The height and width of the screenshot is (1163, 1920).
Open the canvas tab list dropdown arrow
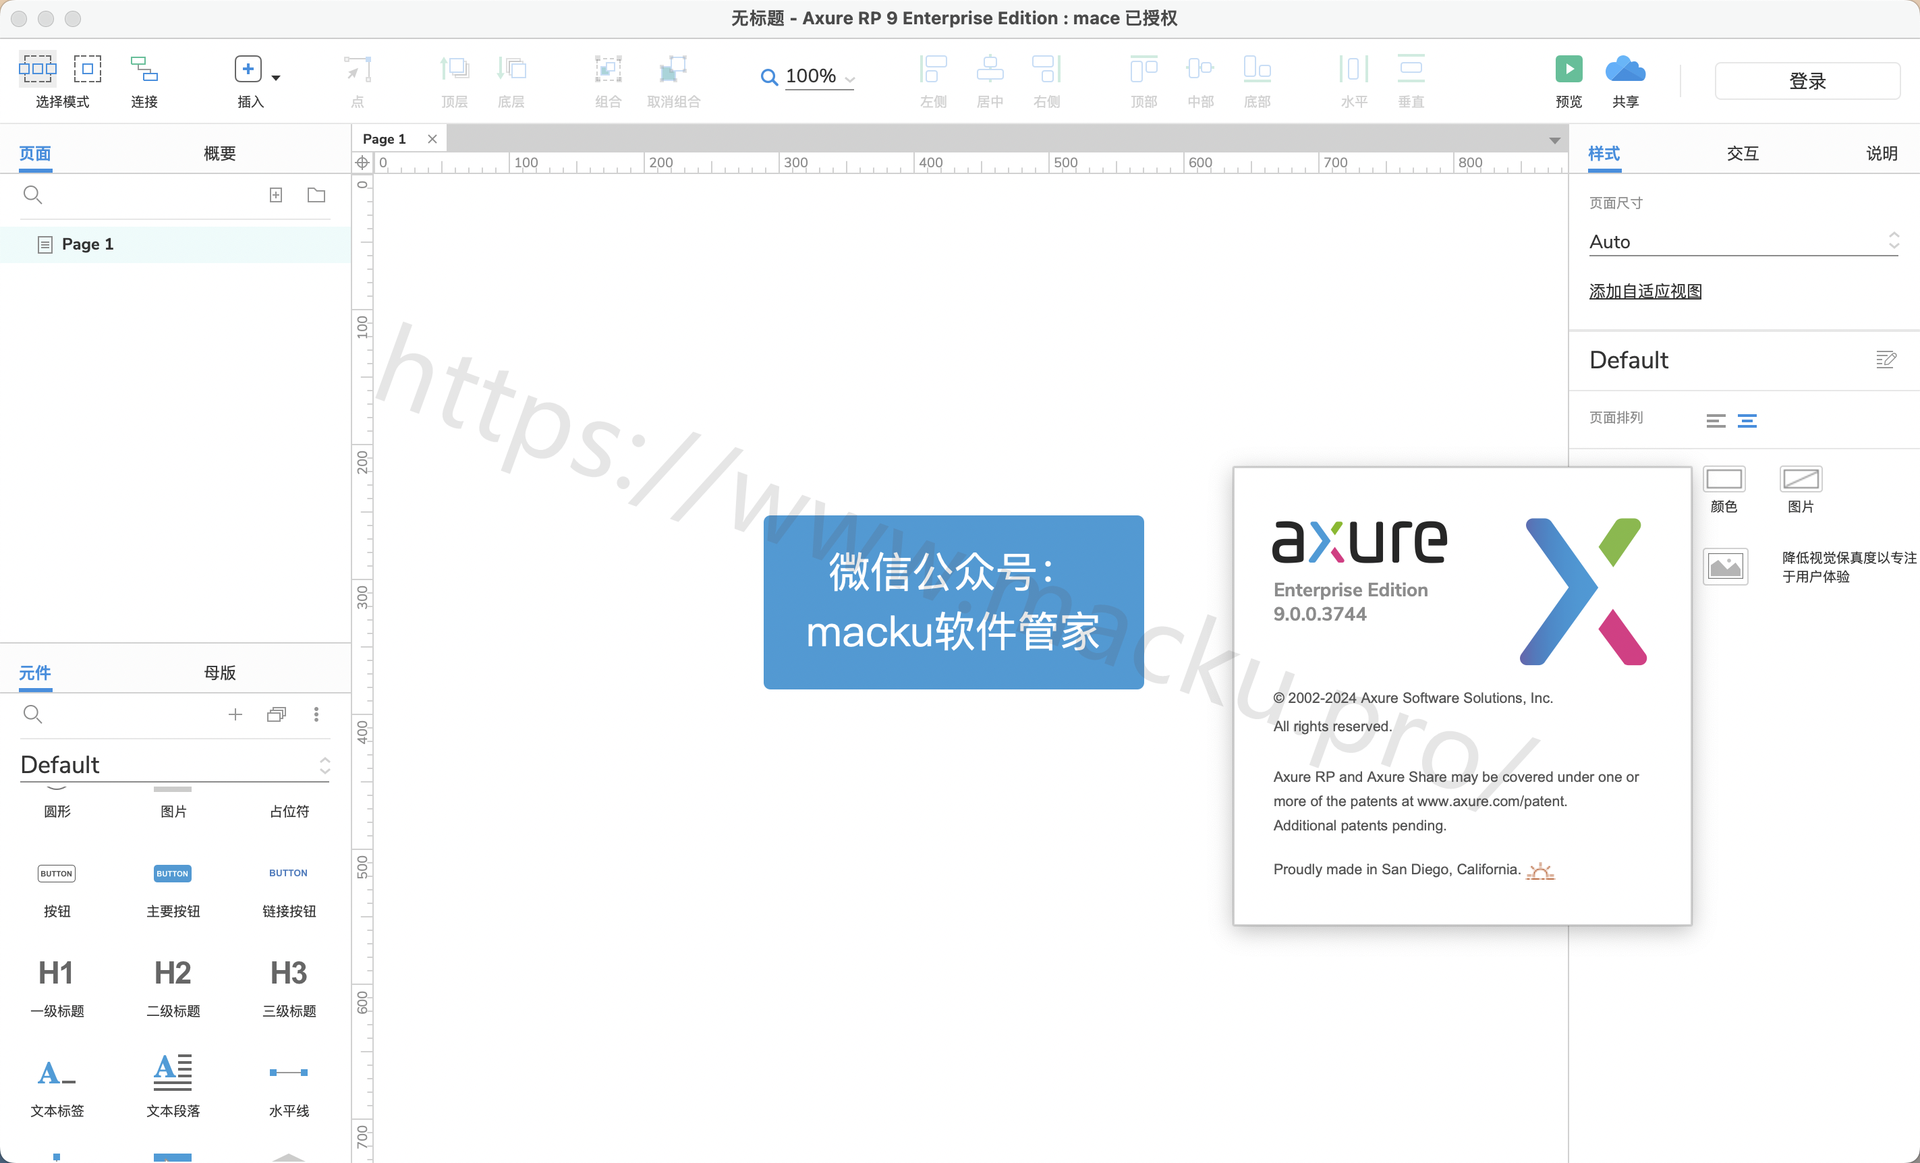1554,140
